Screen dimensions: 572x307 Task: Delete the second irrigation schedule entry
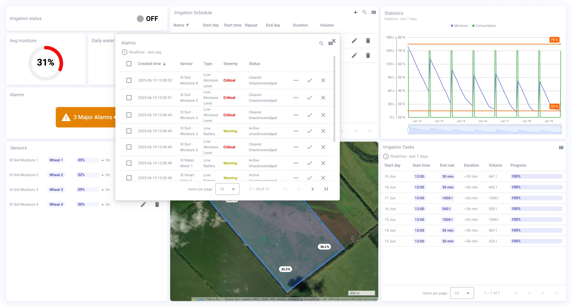(368, 55)
